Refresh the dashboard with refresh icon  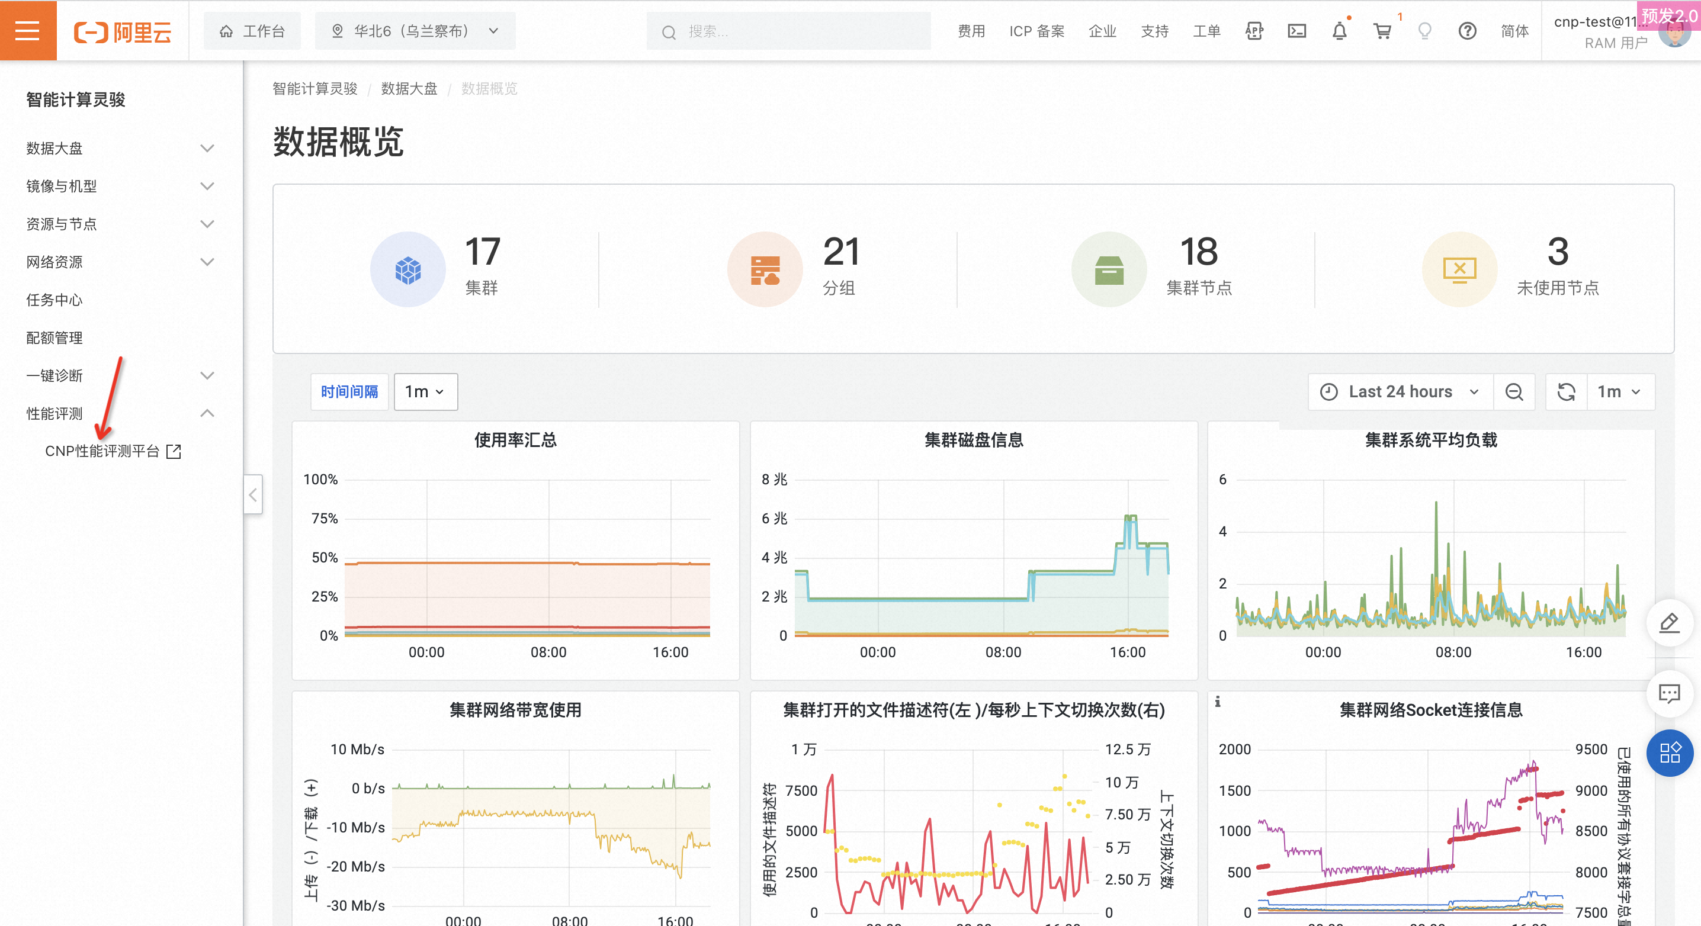click(1567, 392)
